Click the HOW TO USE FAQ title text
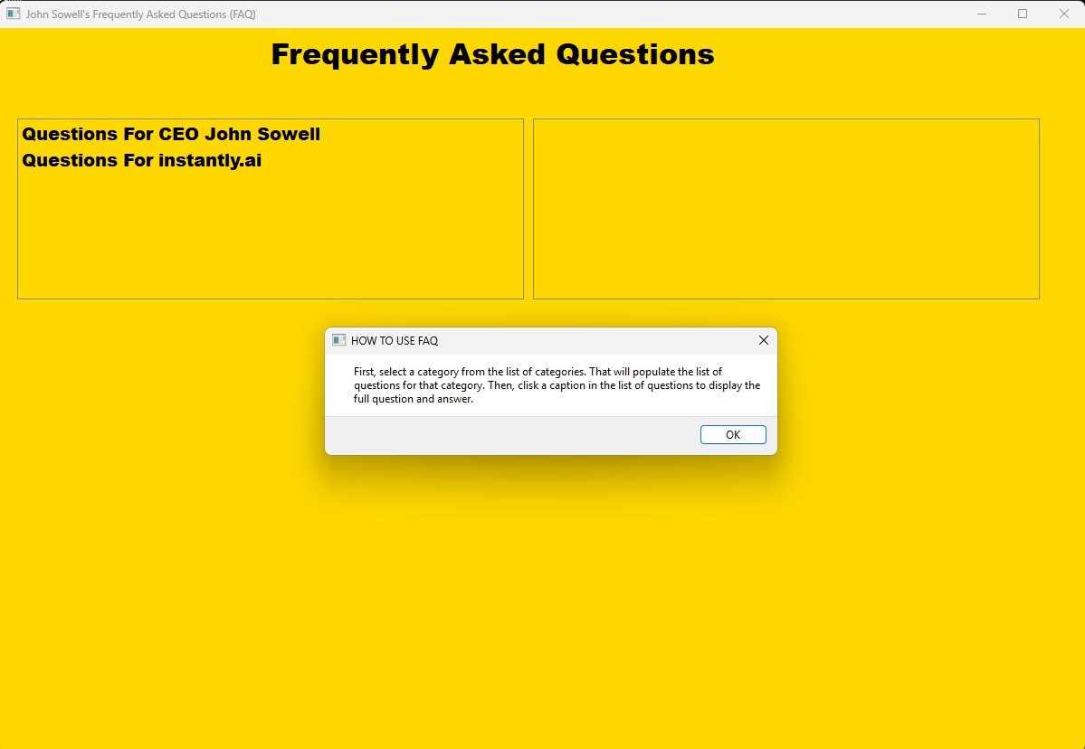1085x749 pixels. 395,341
